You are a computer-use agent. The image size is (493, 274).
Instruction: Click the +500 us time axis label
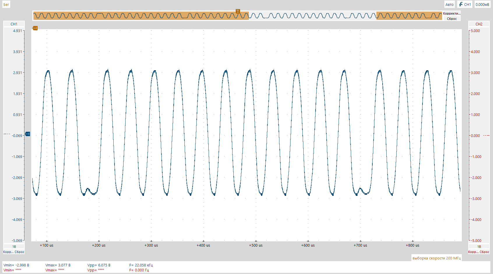click(256, 245)
